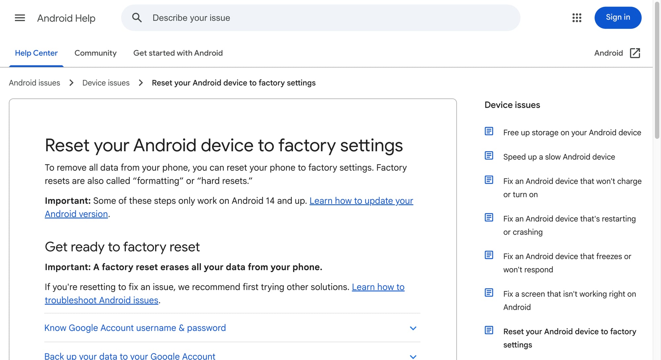This screenshot has height=360, width=661.
Task: Click breadcrumb chevron after Device issues
Action: 141,83
